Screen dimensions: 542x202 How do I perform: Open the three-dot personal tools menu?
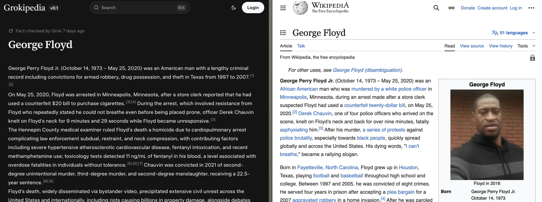531,8
